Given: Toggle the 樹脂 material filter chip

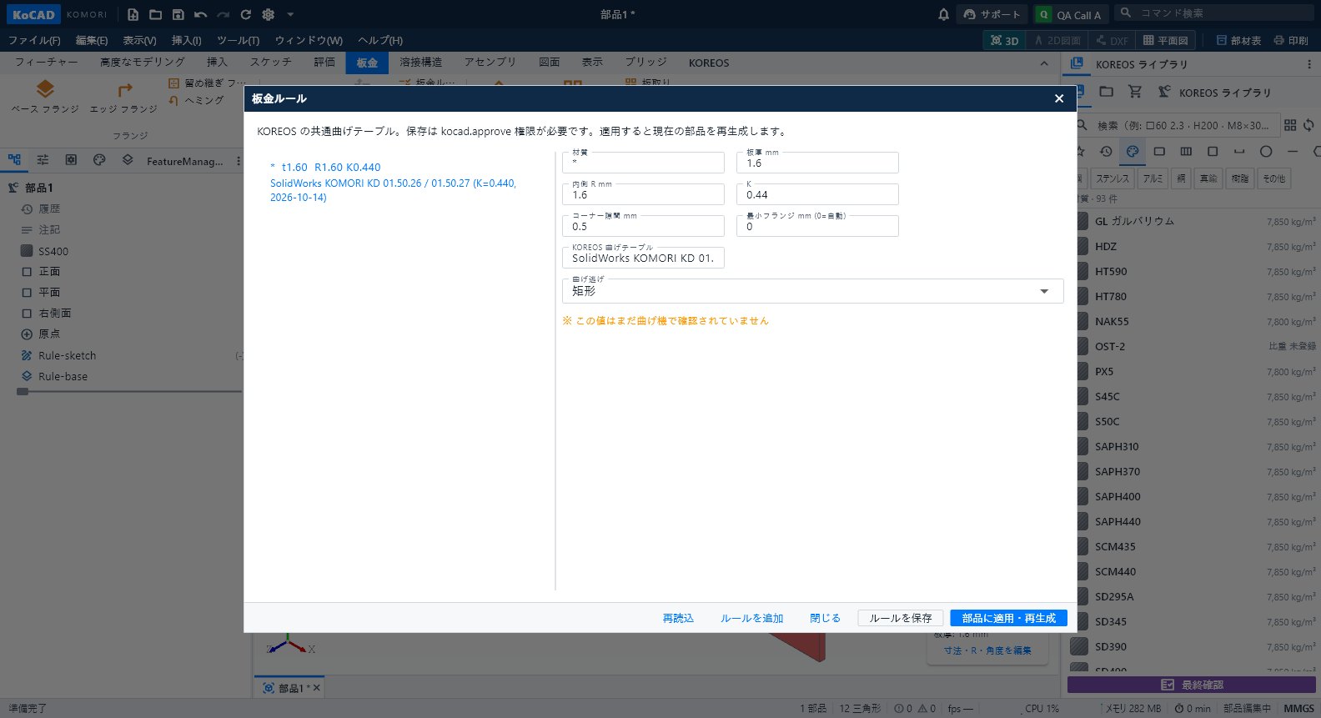Looking at the screenshot, I should pyautogui.click(x=1240, y=178).
